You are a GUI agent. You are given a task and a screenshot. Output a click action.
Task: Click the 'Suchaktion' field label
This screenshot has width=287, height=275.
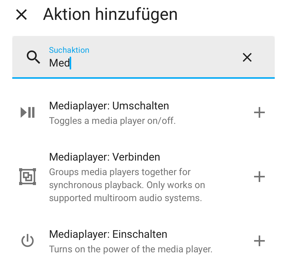tap(69, 50)
